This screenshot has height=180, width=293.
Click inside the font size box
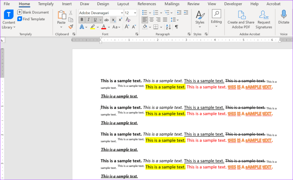coord(128,13)
